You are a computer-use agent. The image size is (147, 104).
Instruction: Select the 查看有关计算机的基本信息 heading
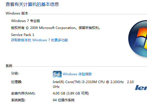pos(32,4)
